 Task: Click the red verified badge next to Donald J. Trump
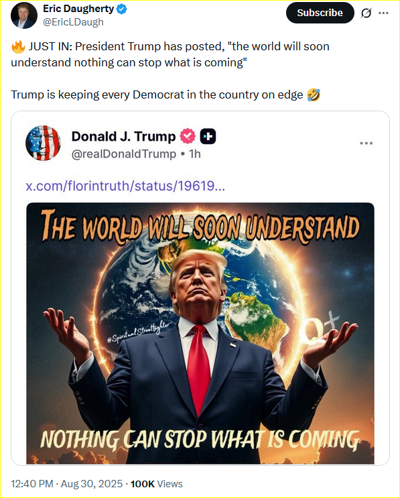188,136
